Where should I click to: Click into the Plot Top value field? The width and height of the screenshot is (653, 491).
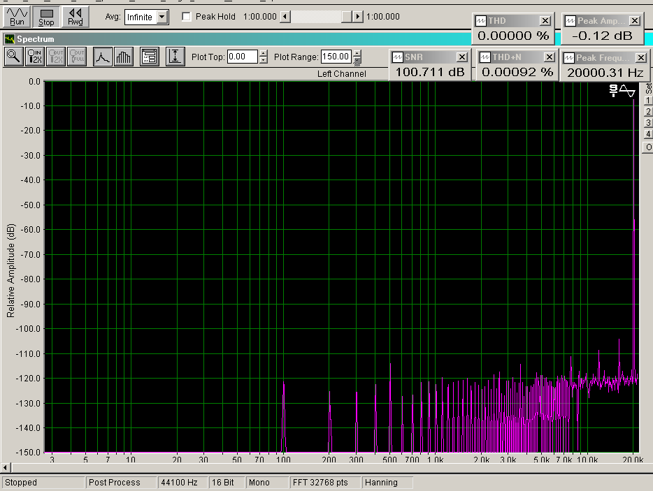click(x=242, y=57)
